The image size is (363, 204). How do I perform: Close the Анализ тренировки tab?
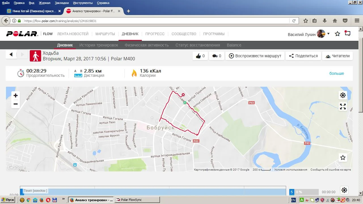[x=119, y=11]
